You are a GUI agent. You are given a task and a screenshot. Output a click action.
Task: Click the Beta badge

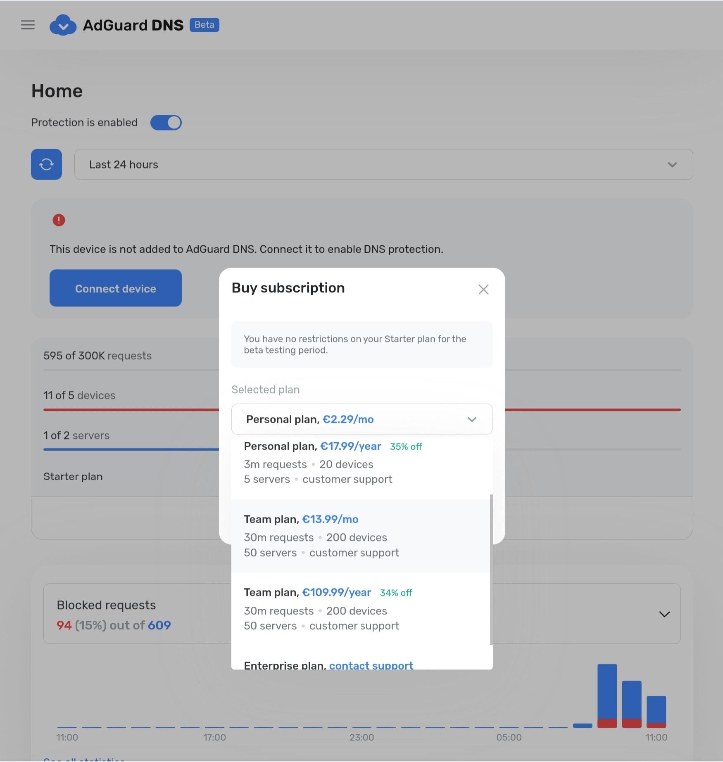pos(204,25)
